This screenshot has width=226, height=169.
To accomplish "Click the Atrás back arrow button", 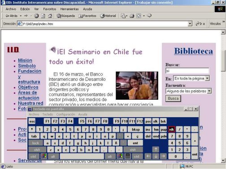I will (11, 16).
